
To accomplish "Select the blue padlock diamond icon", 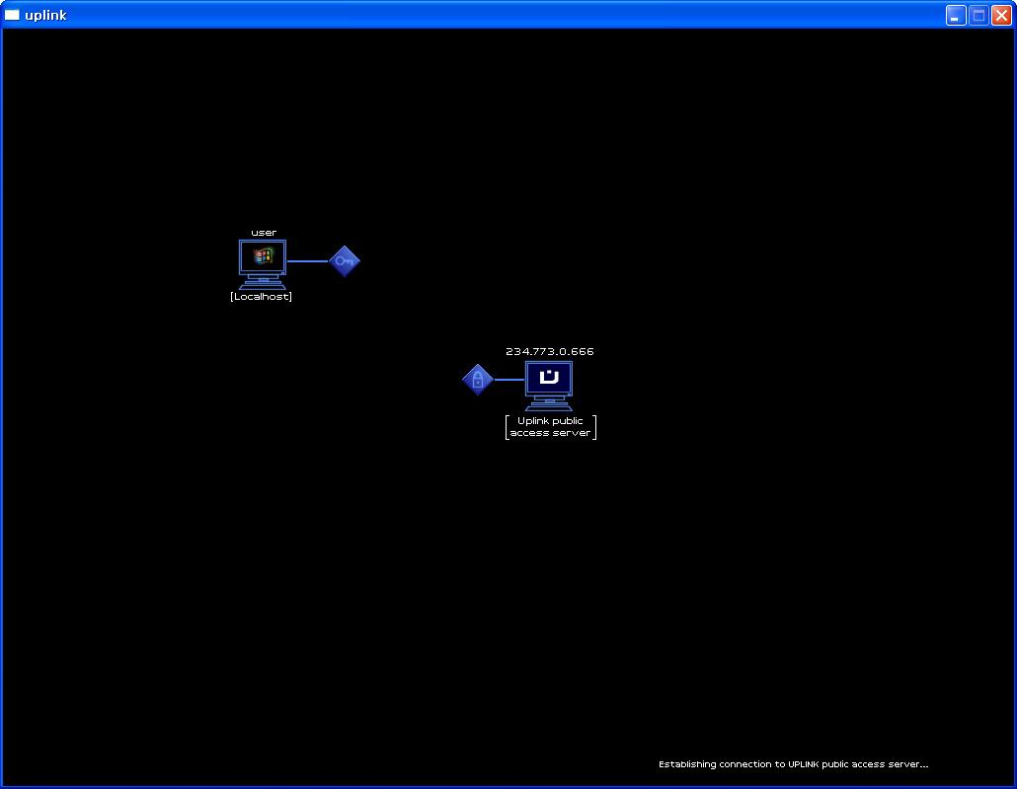I will pyautogui.click(x=478, y=380).
